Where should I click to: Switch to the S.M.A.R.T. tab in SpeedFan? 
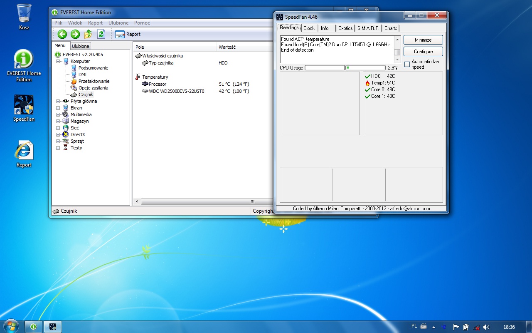click(x=368, y=28)
